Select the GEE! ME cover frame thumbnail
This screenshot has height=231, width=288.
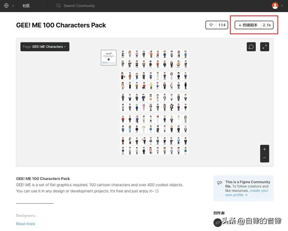click(109, 58)
